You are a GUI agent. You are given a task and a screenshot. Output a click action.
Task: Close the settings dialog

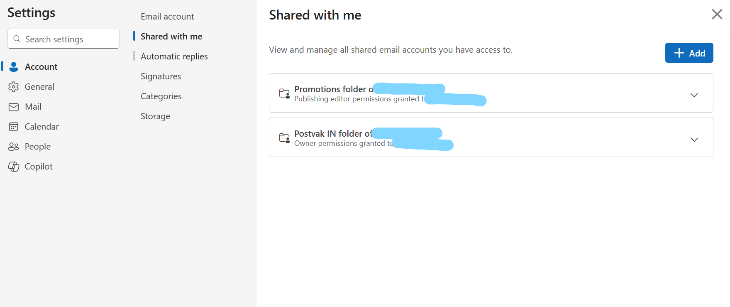[x=717, y=15]
